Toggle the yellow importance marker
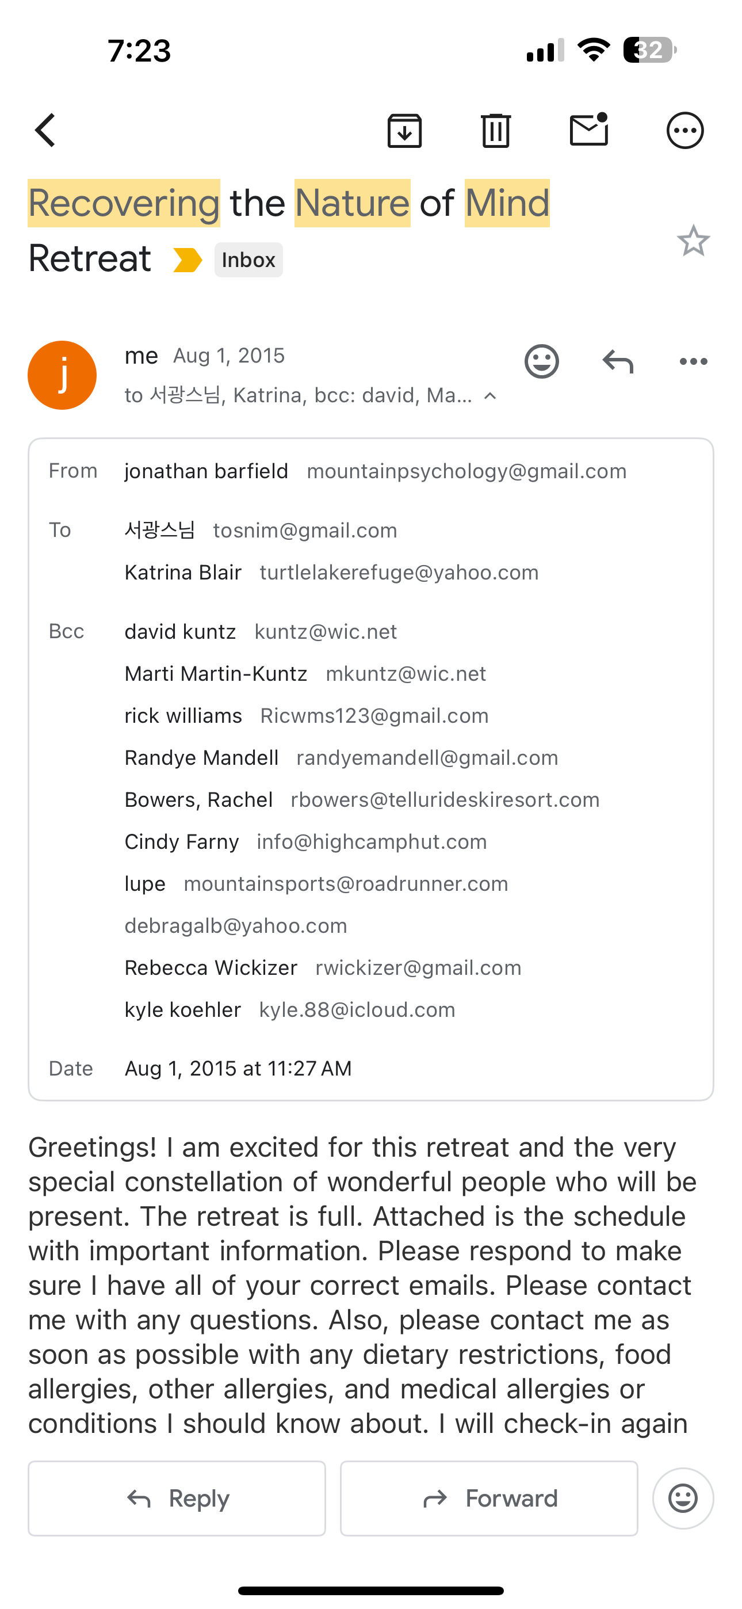The width and height of the screenshot is (742, 1609). 188,260
